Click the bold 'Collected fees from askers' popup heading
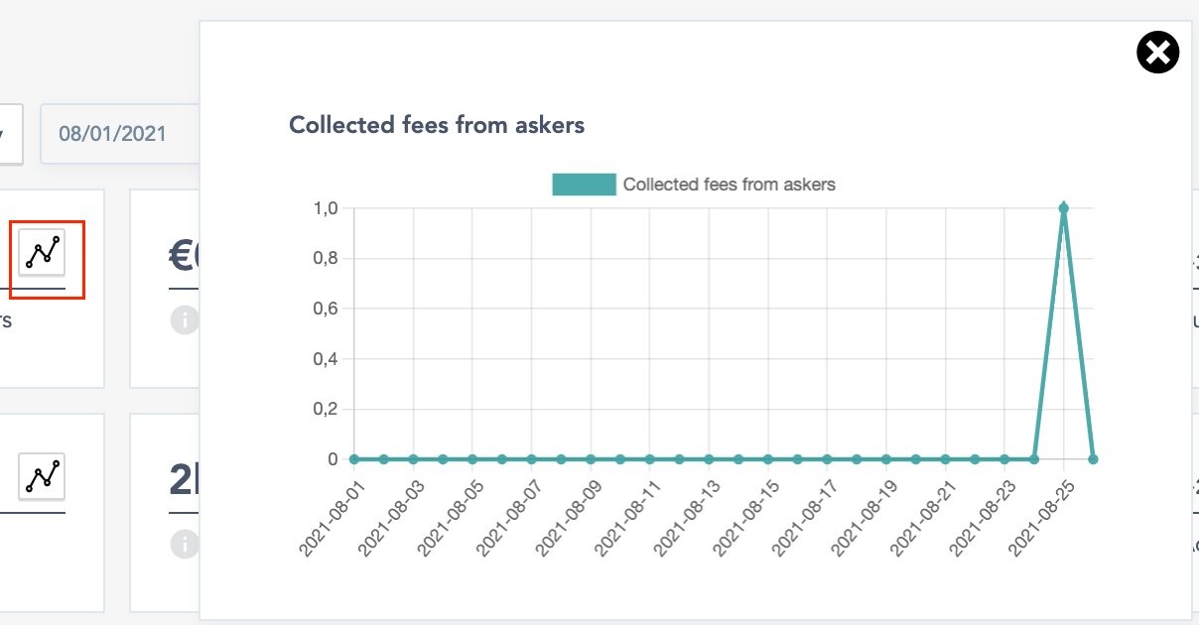 click(x=437, y=125)
